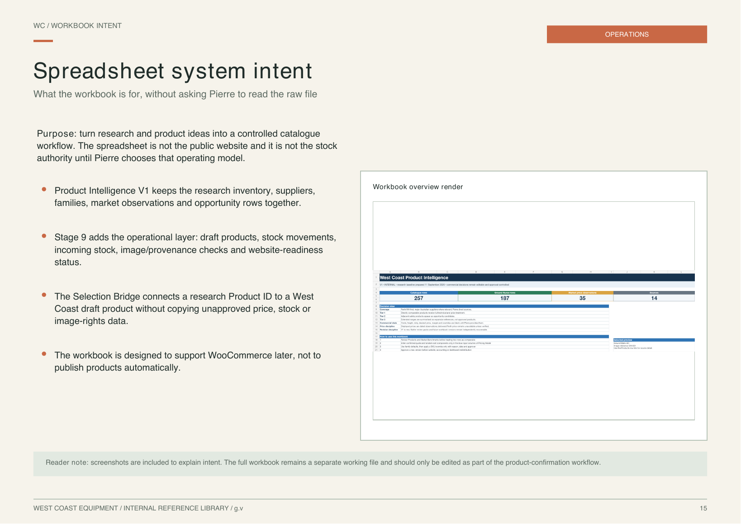Click the Catalogue rows value 257
This screenshot has width=741, height=524.
tap(418, 298)
